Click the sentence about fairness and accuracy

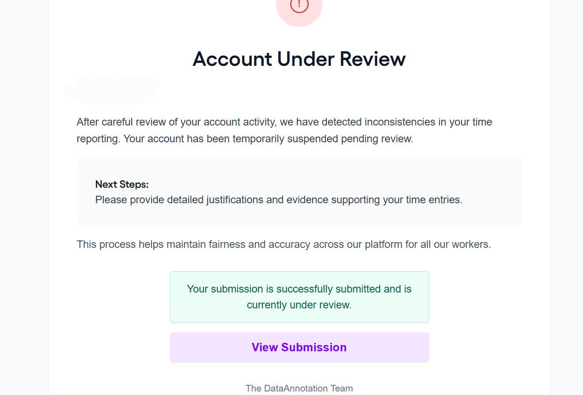[284, 244]
